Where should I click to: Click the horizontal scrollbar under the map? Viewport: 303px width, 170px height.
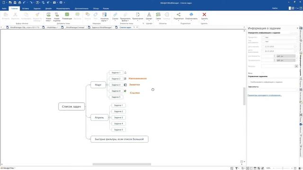click(x=122, y=164)
